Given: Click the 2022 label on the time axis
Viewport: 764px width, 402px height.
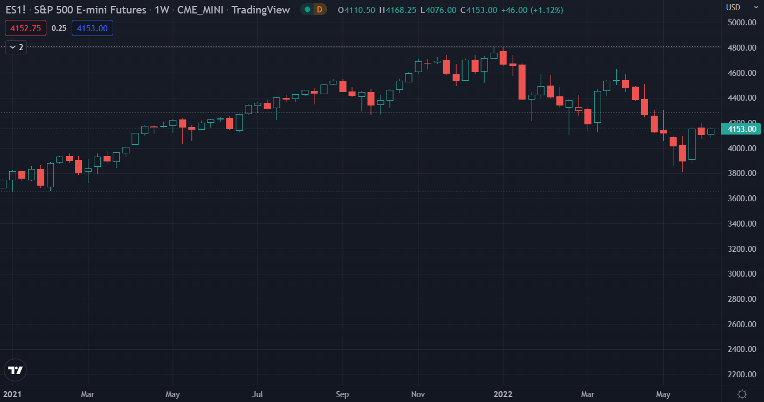Looking at the screenshot, I should pyautogui.click(x=503, y=394).
